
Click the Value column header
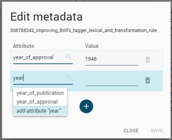[92, 46]
